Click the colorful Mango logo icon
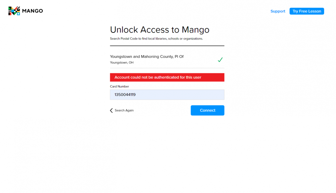 tap(14, 11)
